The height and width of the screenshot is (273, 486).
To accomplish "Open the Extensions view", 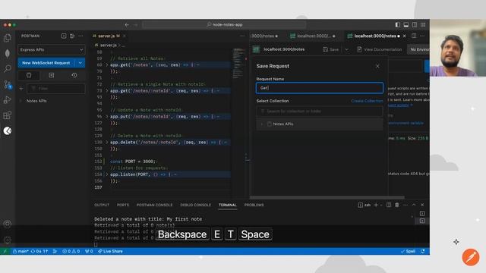I will coord(7,115).
